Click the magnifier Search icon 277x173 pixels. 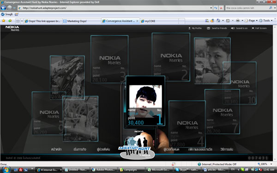pos(271,8)
